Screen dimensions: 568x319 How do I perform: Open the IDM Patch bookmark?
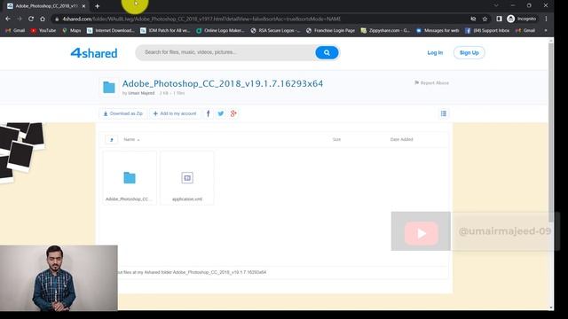165,31
